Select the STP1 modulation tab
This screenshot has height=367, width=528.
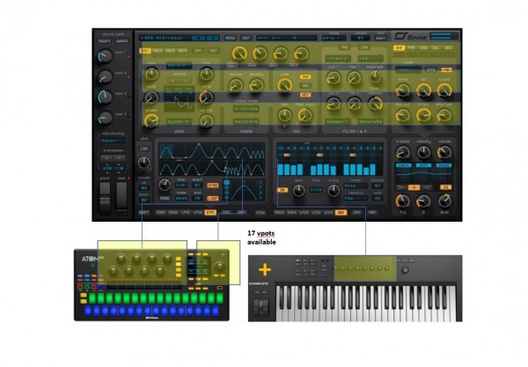[210, 213]
